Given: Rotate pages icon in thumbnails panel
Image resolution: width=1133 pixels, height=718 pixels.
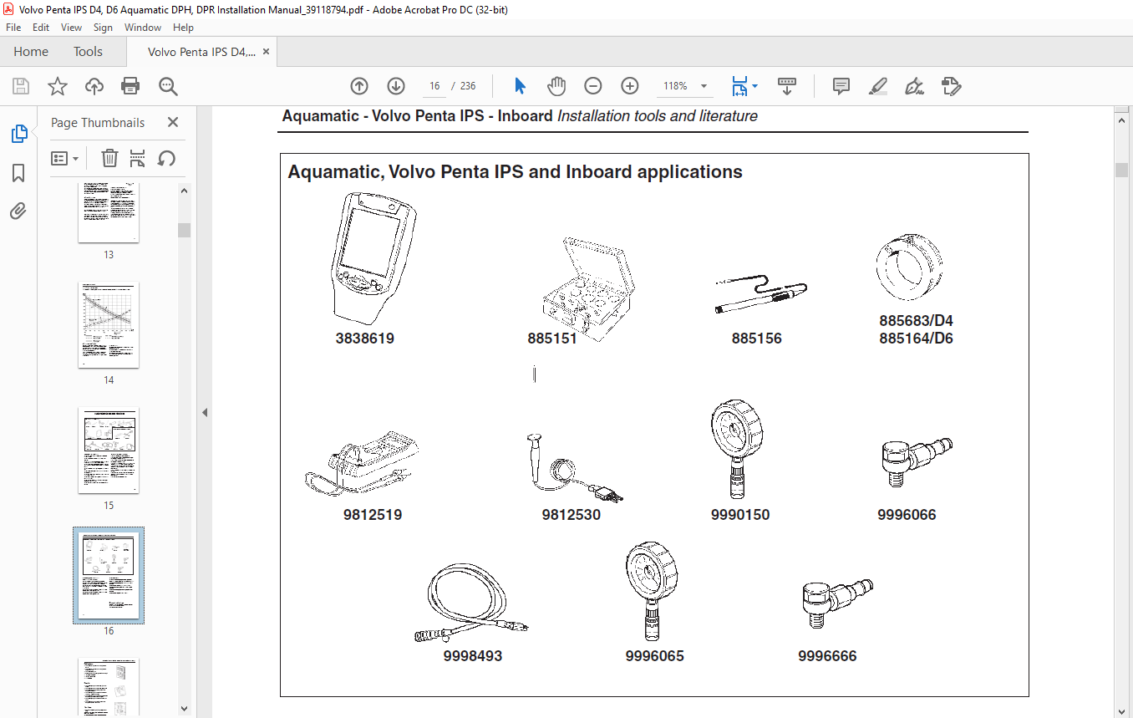Looking at the screenshot, I should [x=166, y=158].
